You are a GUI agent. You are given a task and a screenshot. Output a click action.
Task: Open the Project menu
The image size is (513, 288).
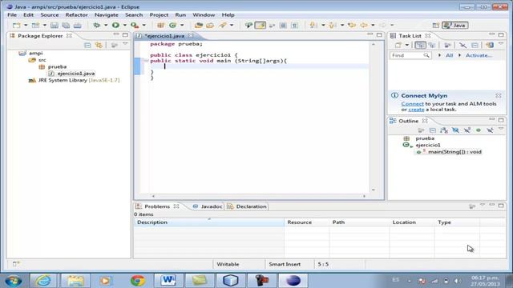tap(159, 14)
